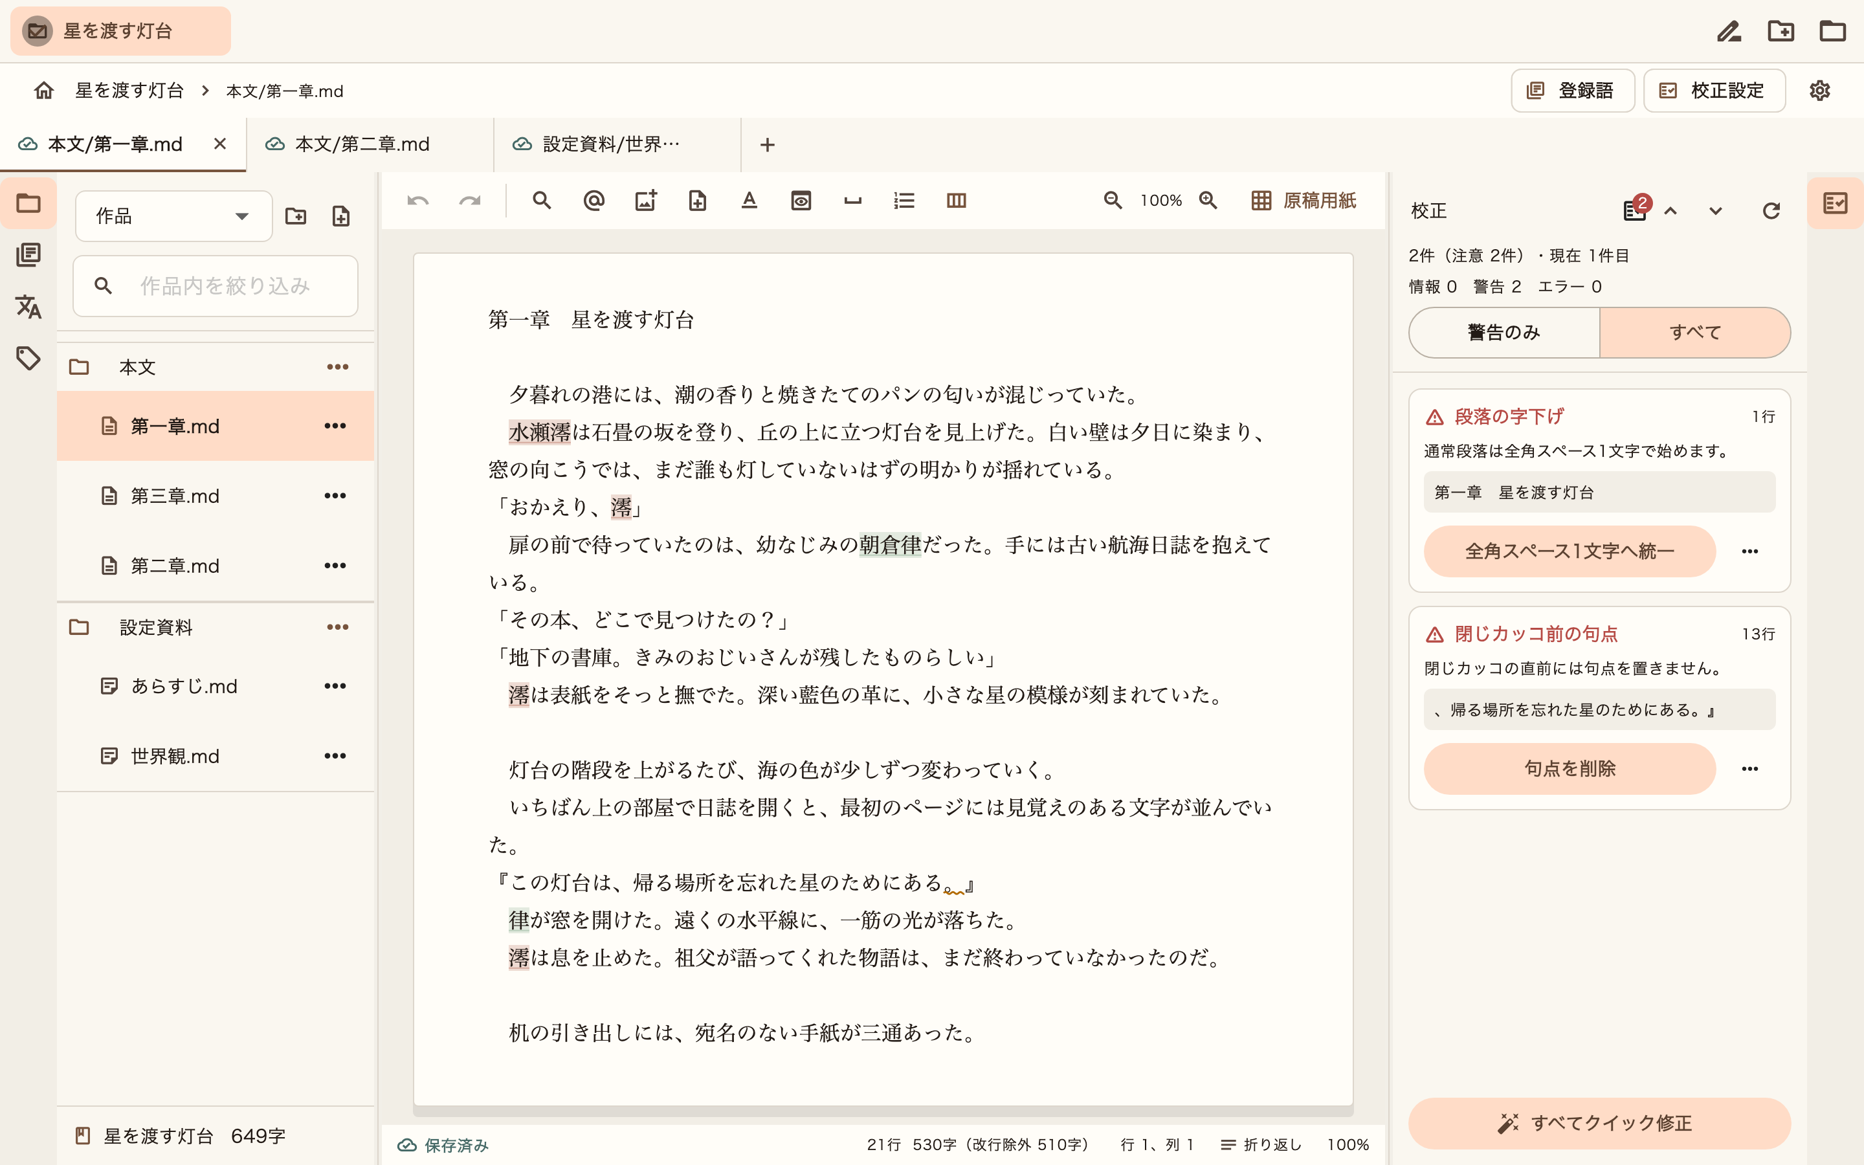Zoom in with the plus magnifier
The height and width of the screenshot is (1165, 1864).
coord(1208,201)
